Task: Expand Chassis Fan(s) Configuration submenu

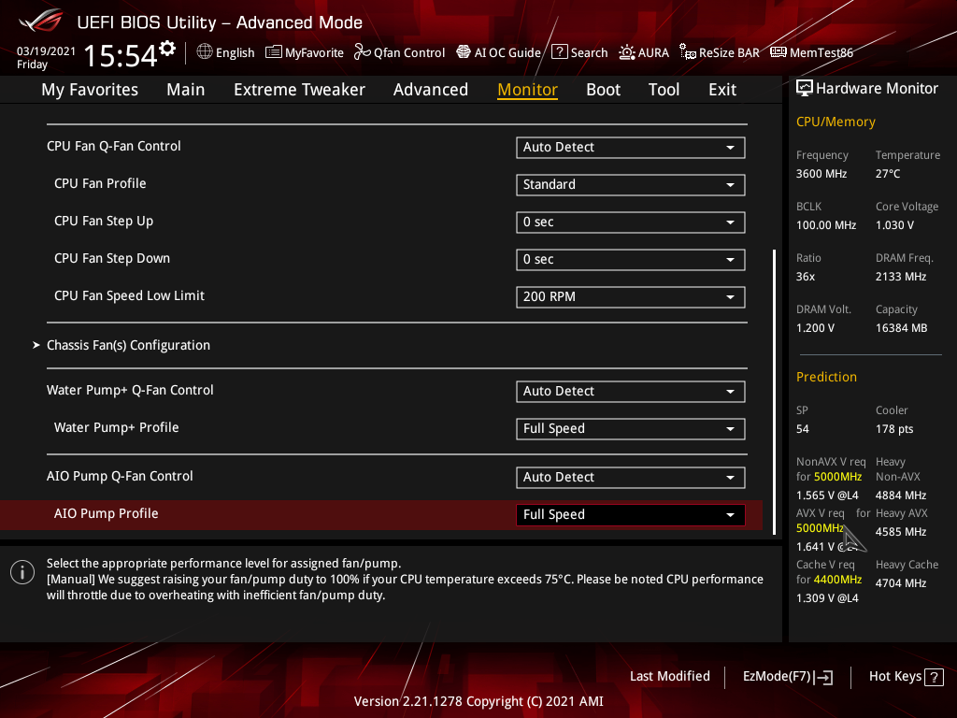Action: [128, 346]
